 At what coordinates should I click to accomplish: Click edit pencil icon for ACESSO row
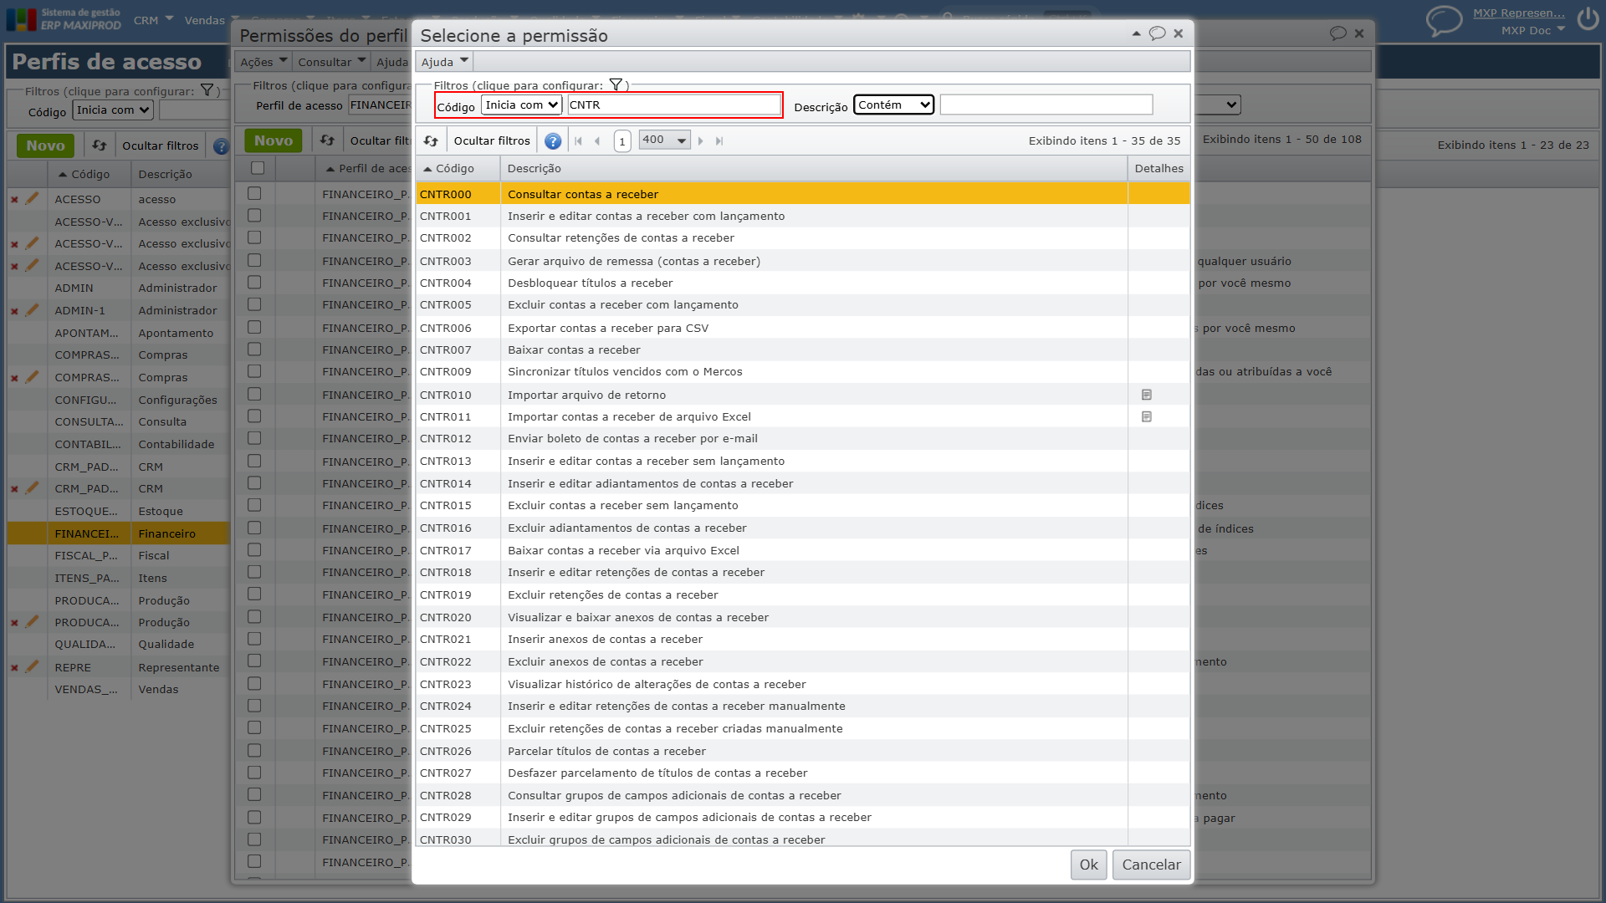pos(32,199)
